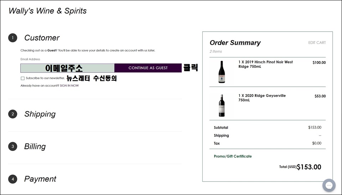Click the '2 Items' count text

(x=216, y=52)
